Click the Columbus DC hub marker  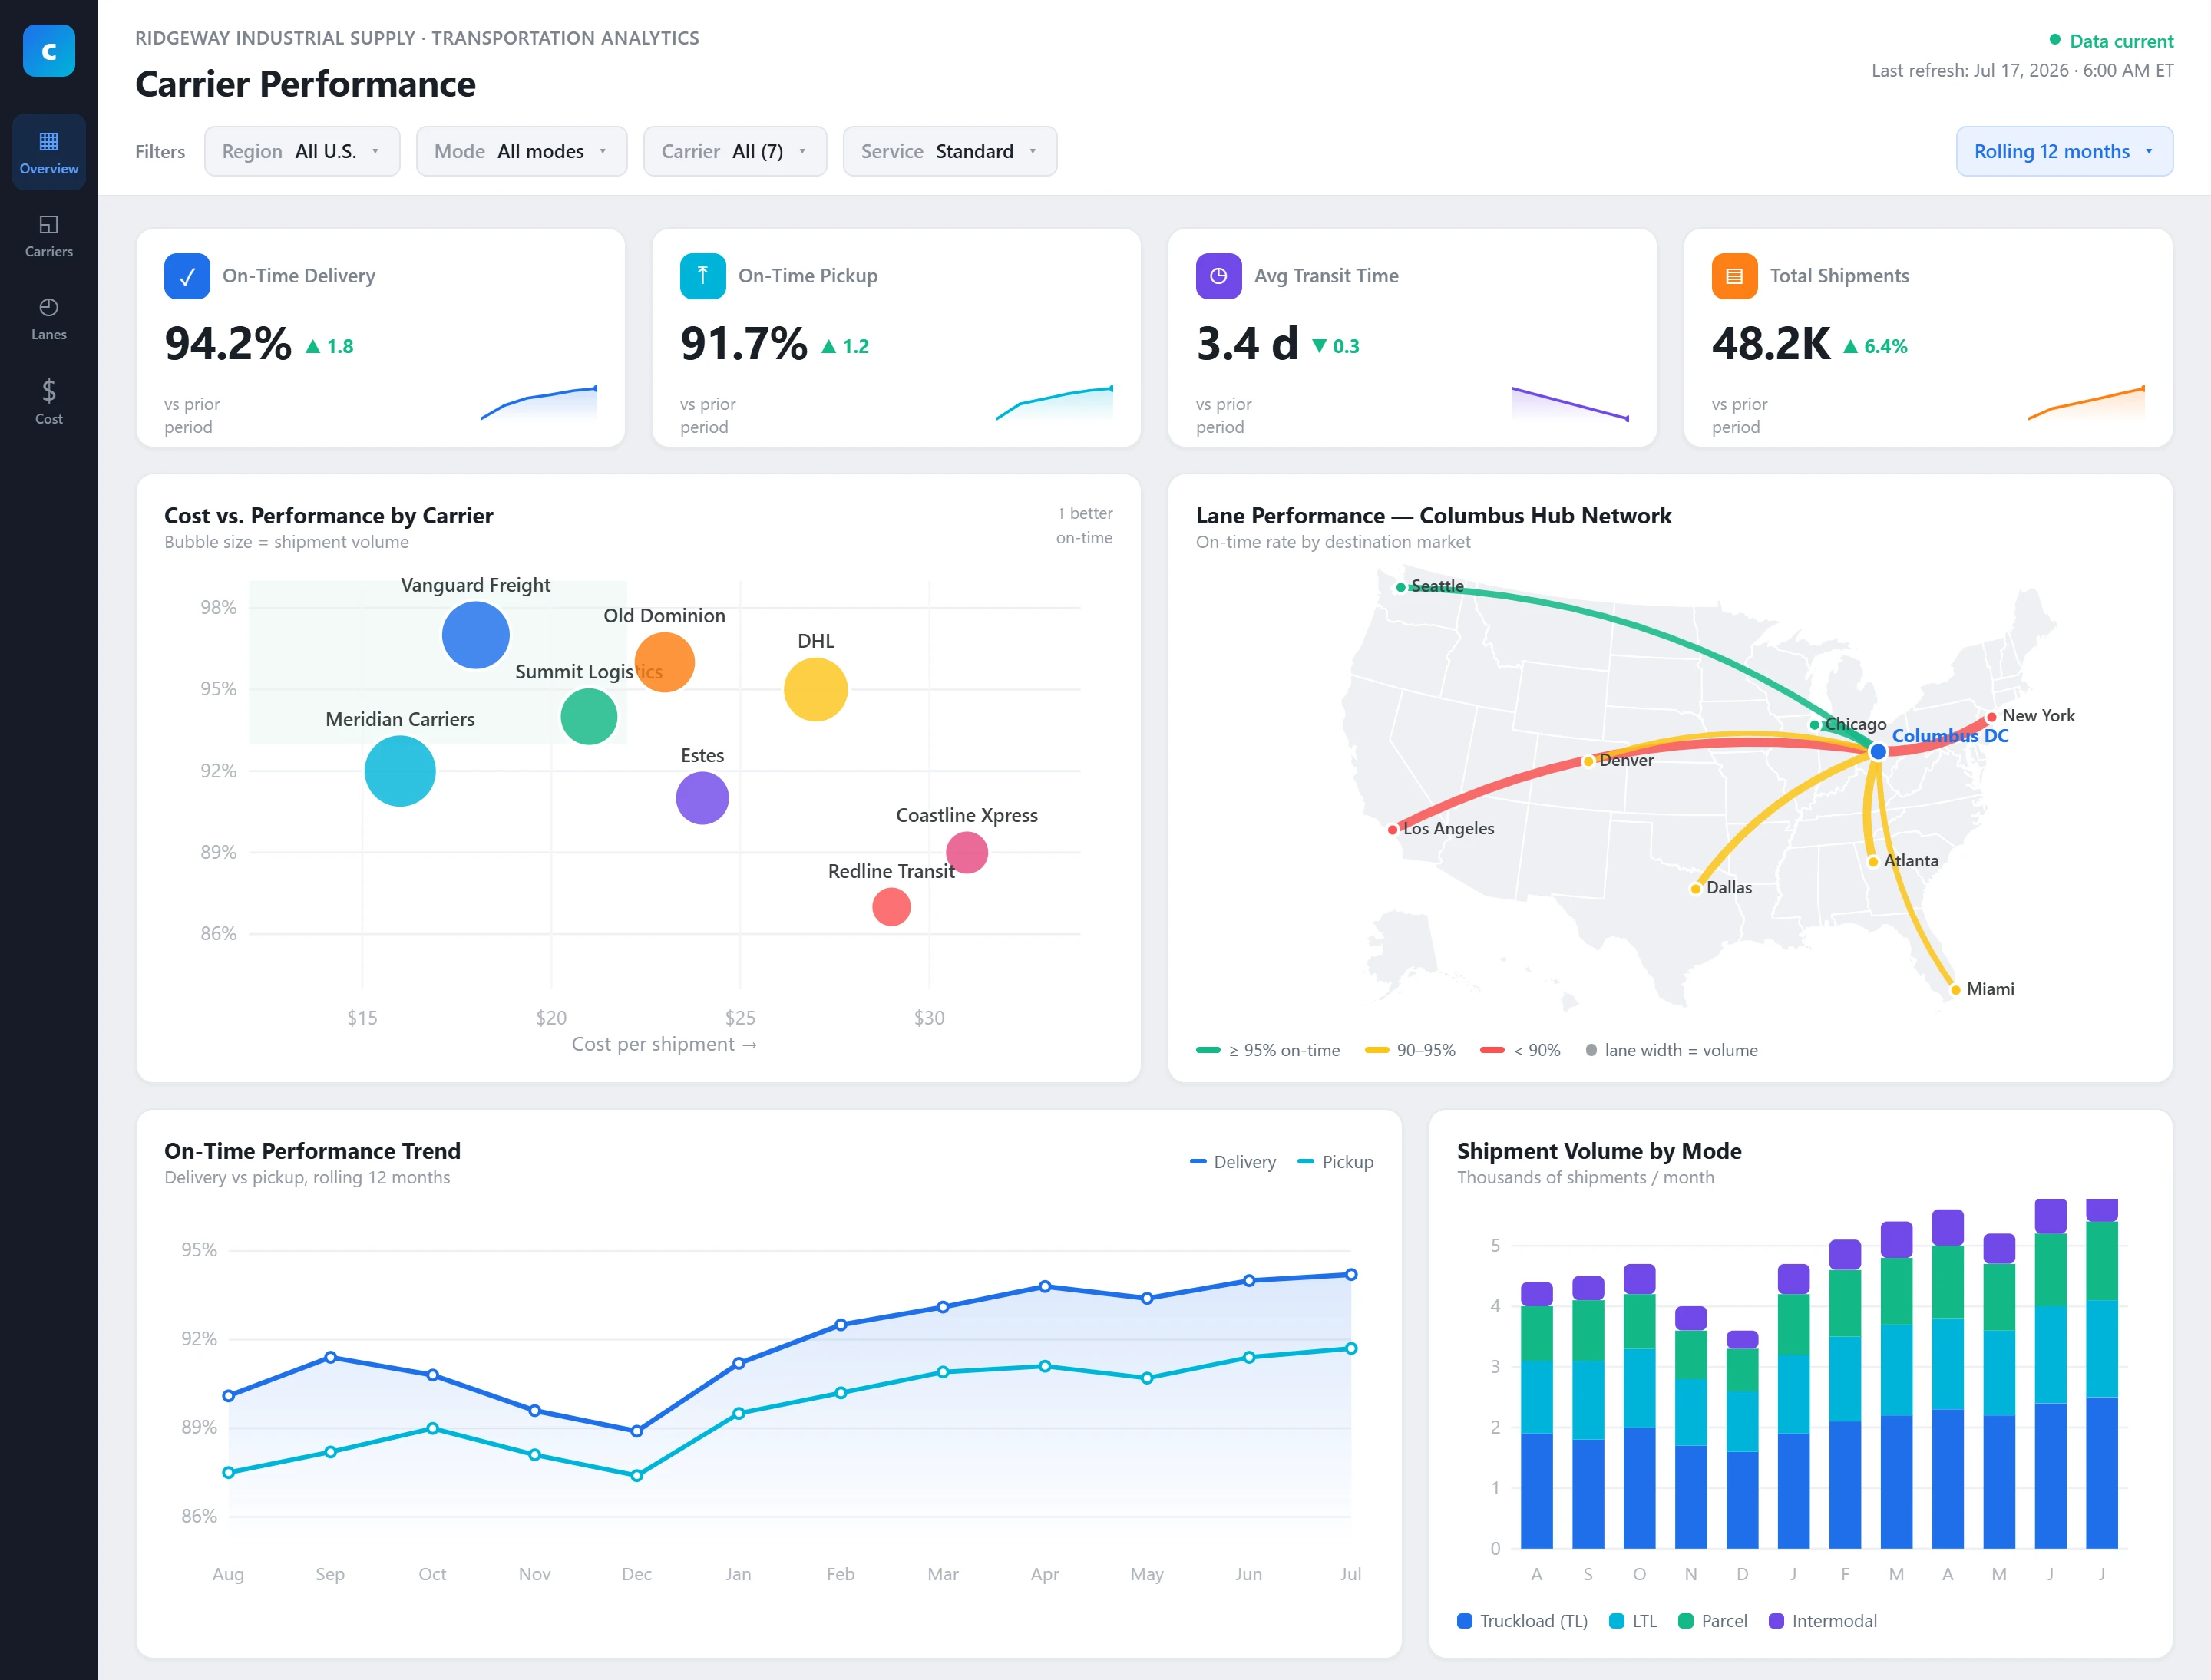click(1878, 752)
